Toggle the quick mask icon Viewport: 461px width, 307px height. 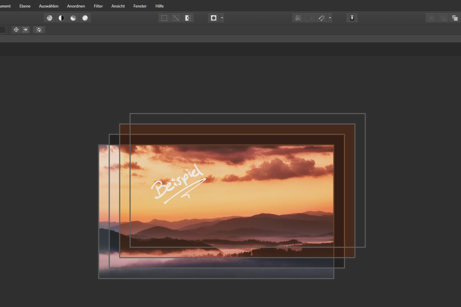pyautogui.click(x=214, y=18)
